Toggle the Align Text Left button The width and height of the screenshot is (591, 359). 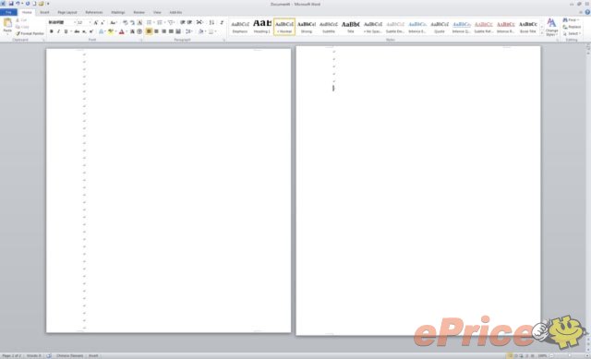point(149,31)
